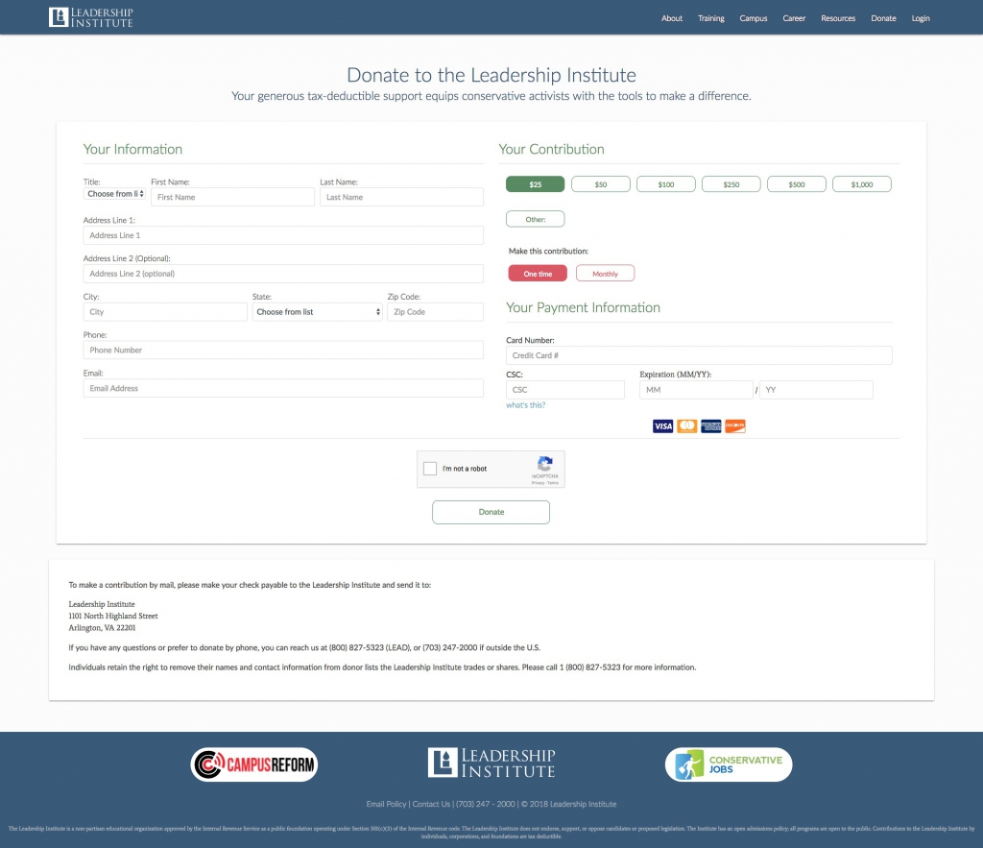Focus the City field
Image resolution: width=983 pixels, height=848 pixels.
pos(165,312)
